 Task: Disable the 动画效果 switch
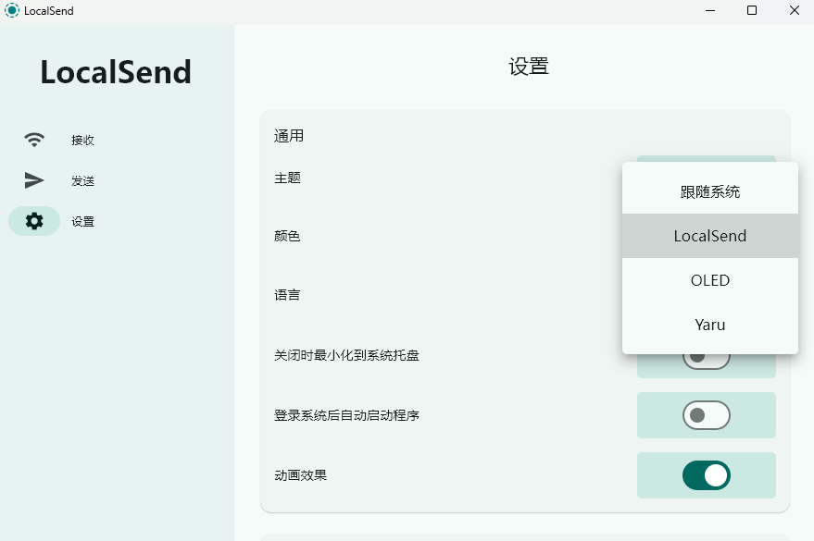point(707,475)
